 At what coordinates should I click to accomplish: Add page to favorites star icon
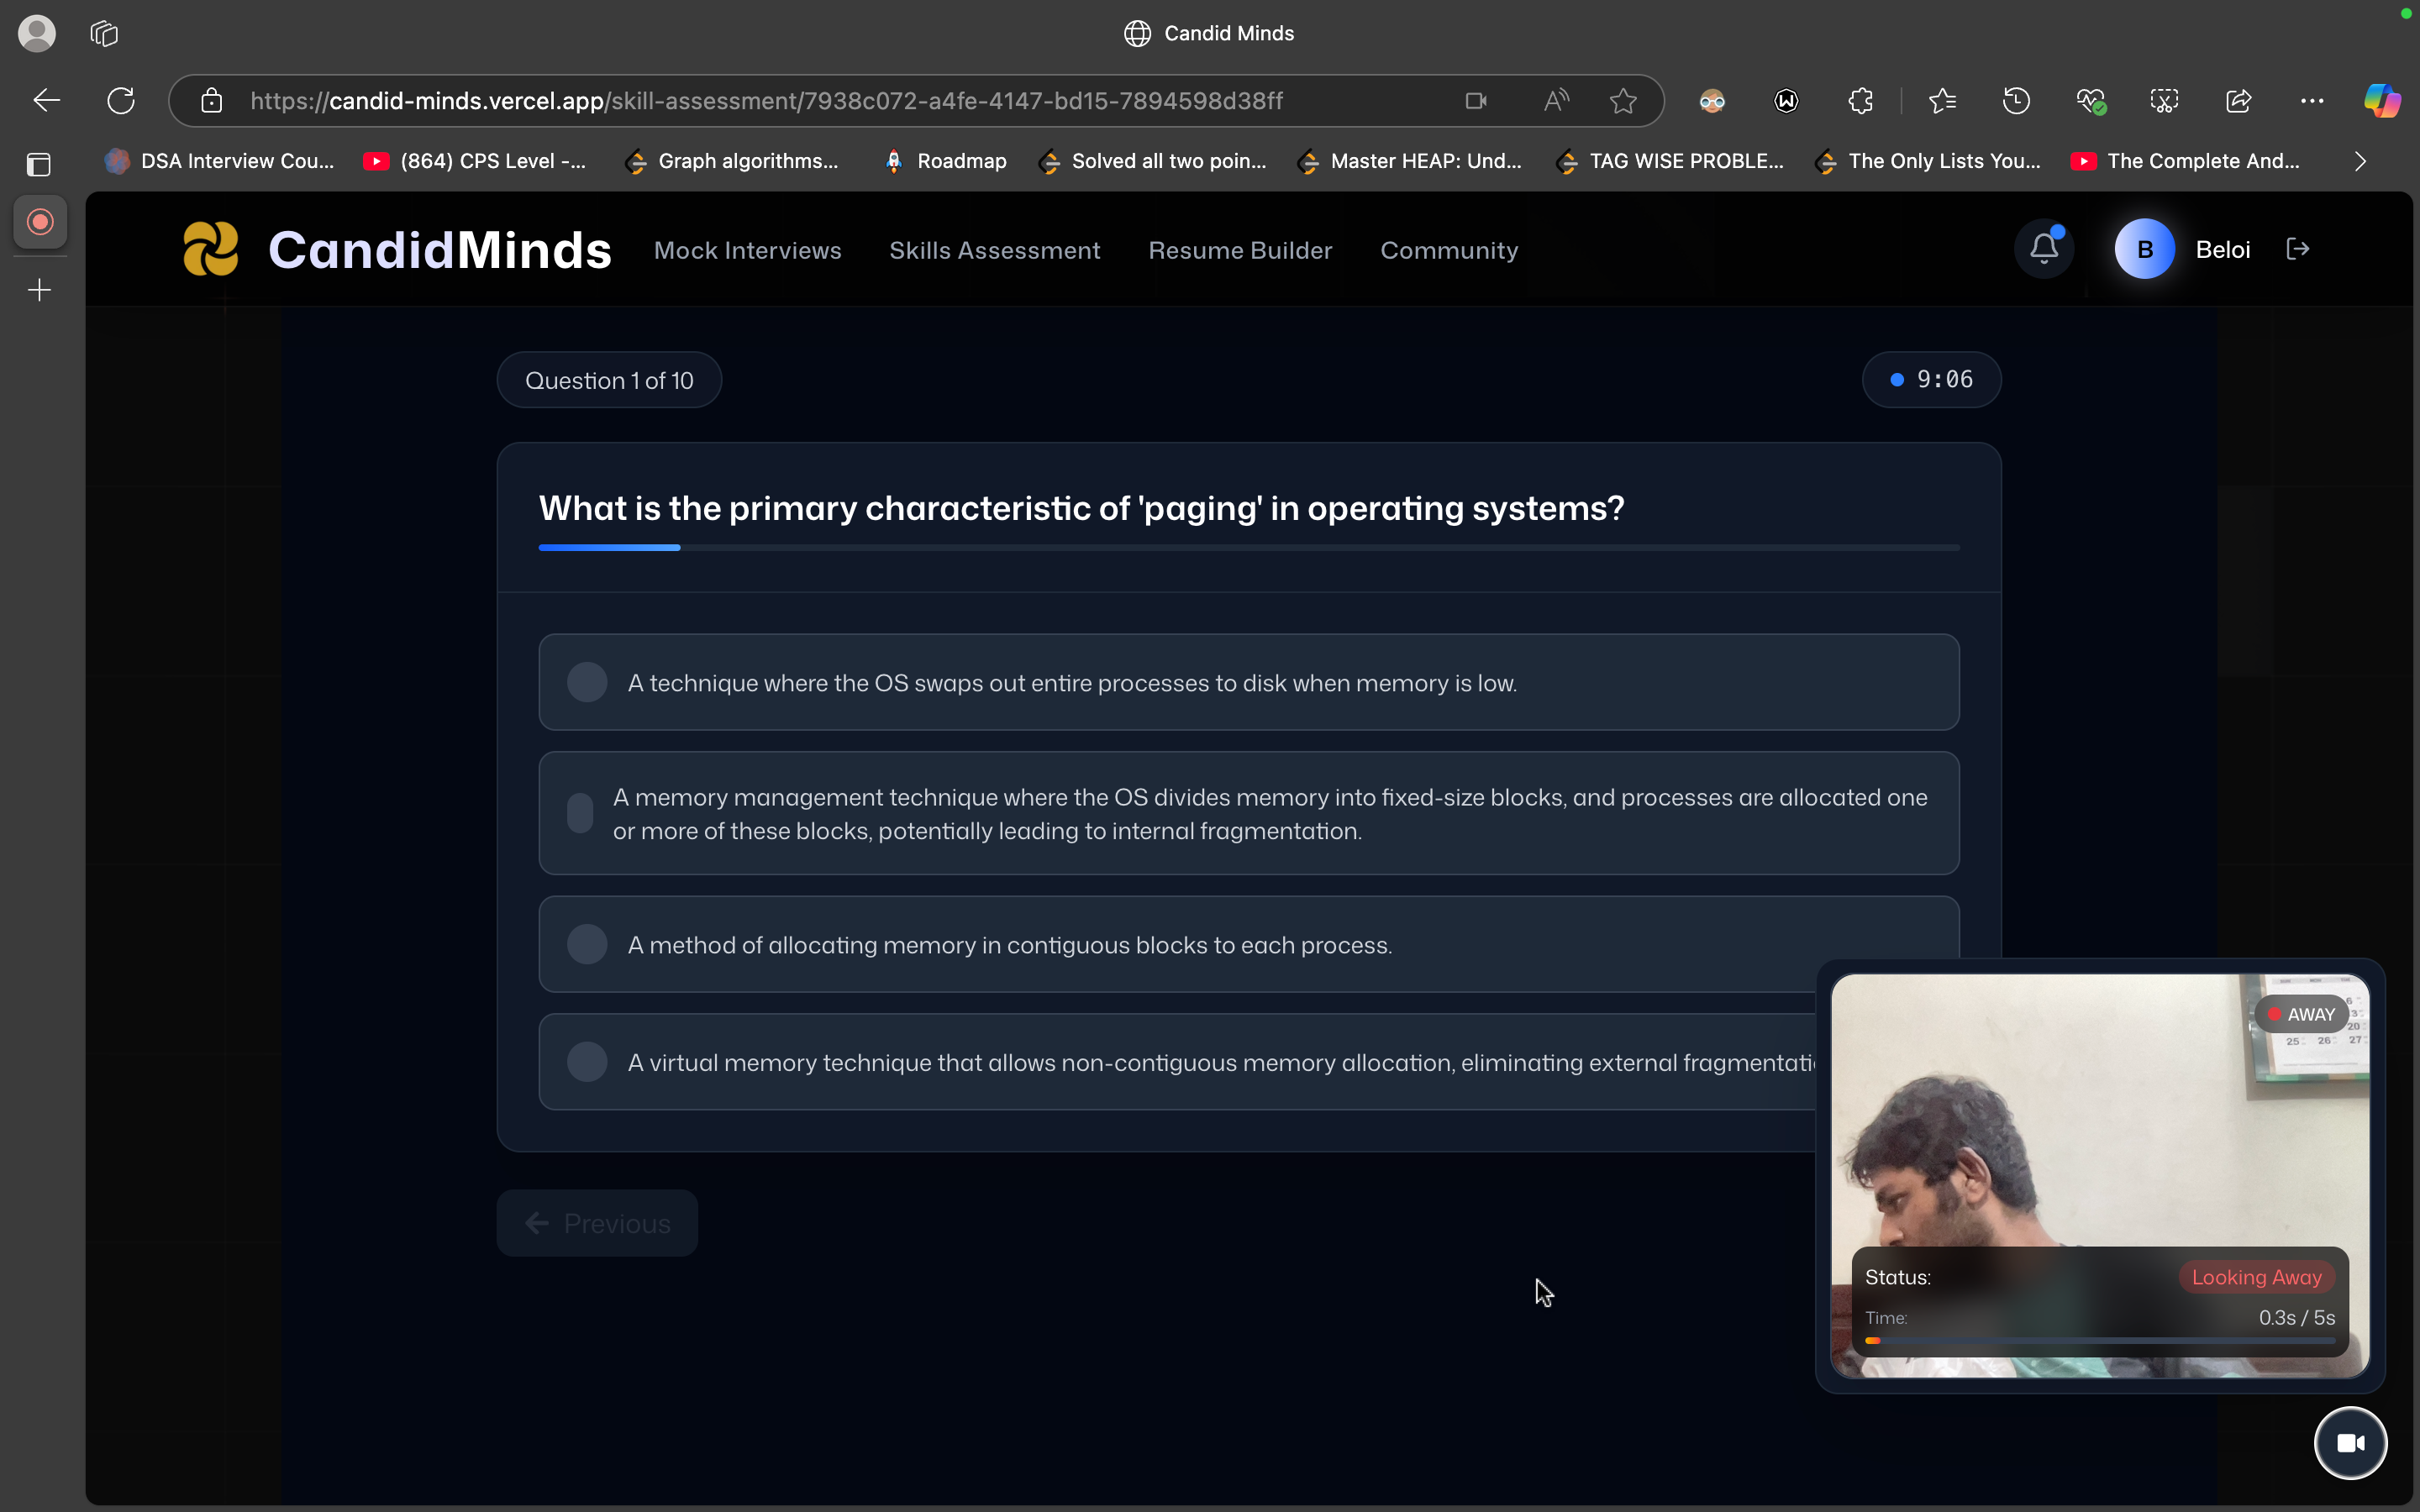coord(1623,101)
